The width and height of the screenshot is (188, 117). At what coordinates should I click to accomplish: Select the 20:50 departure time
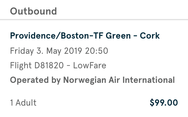click(x=97, y=51)
